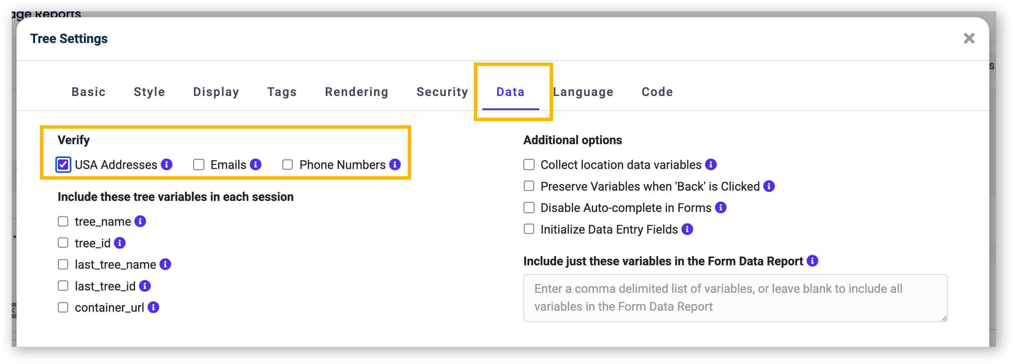Screen dimensions: 1013x364
Task: Click info icon beside Emails option
Action: (255, 164)
